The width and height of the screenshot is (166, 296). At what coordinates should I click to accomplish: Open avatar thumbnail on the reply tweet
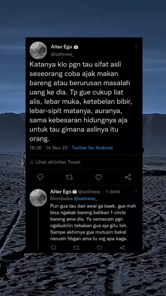coord(38,198)
